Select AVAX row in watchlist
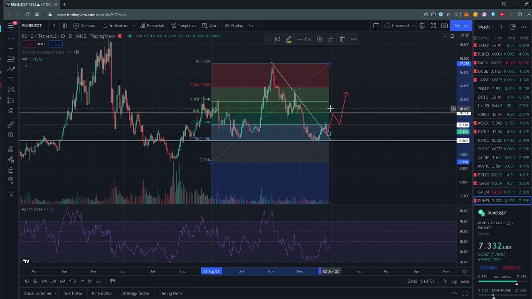The height and width of the screenshot is (299, 532). [x=502, y=184]
